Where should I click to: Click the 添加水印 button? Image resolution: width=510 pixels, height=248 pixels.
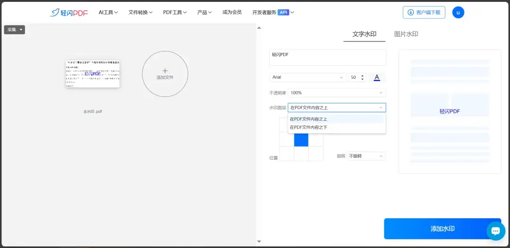click(x=442, y=229)
